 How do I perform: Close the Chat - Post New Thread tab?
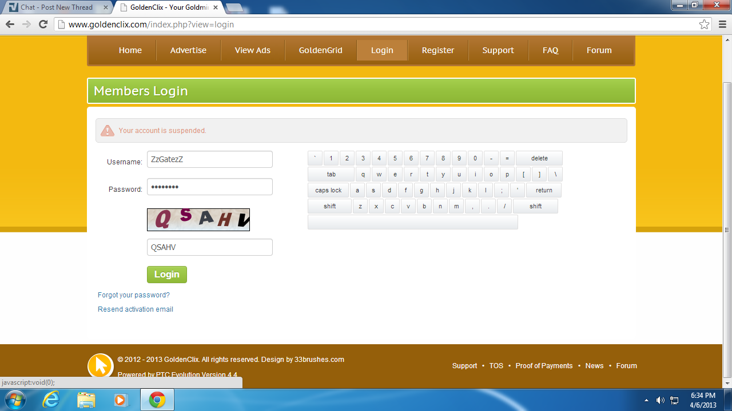tap(105, 7)
